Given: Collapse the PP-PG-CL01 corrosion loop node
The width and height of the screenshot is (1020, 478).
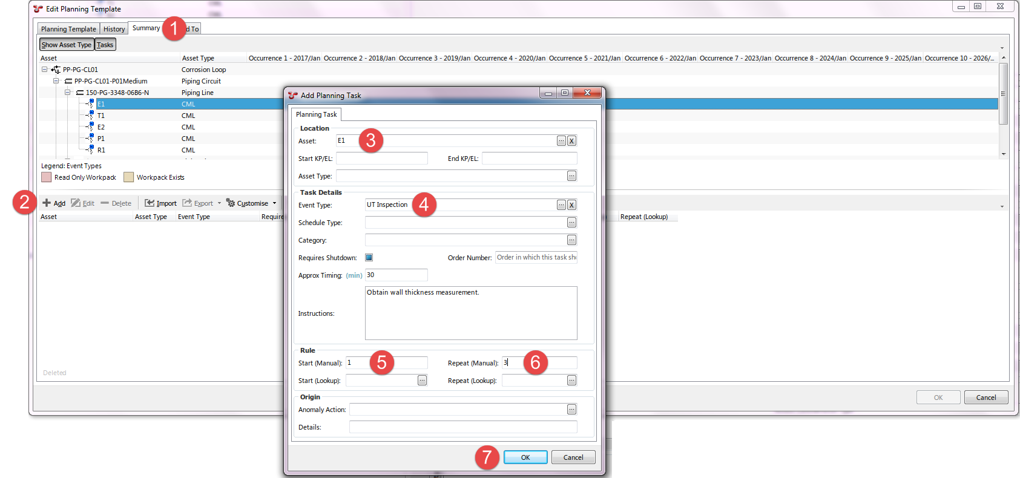Looking at the screenshot, I should 44,70.
